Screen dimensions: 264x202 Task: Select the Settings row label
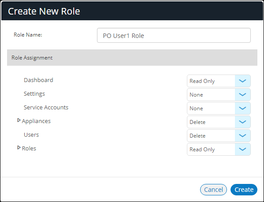(x=34, y=94)
